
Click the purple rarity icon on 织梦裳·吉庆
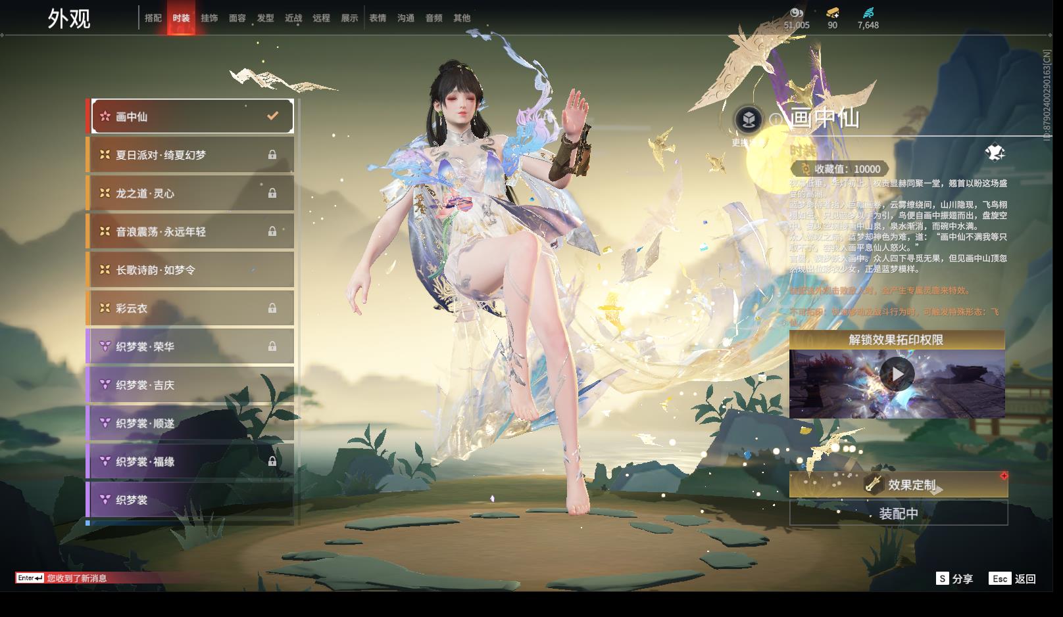click(105, 384)
